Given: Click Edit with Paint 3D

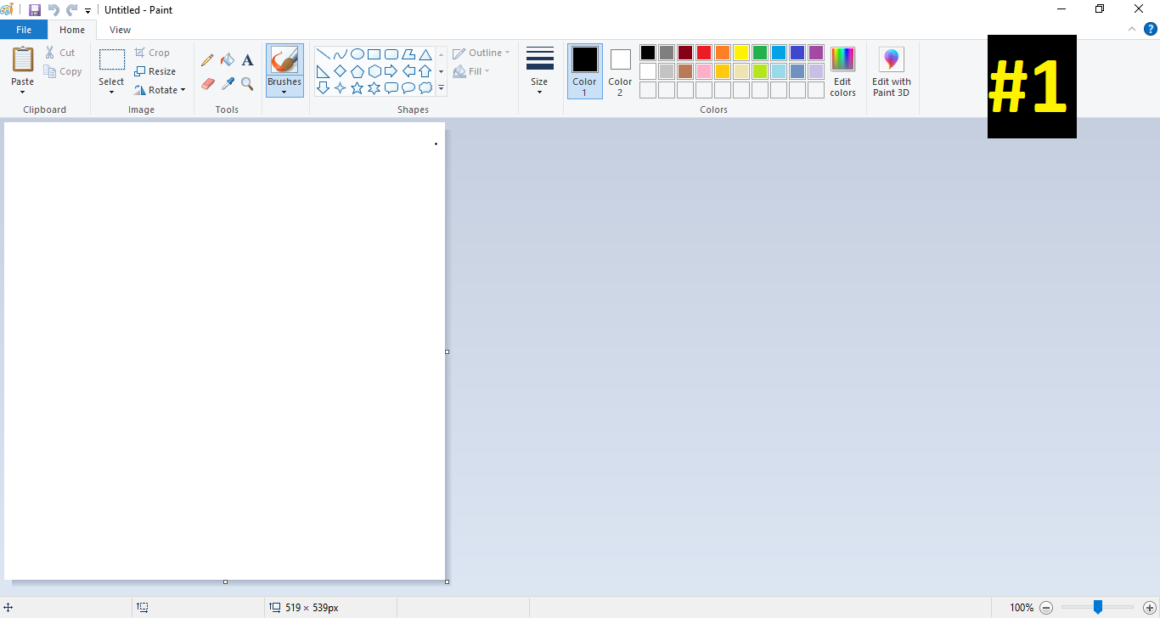Looking at the screenshot, I should [x=892, y=71].
